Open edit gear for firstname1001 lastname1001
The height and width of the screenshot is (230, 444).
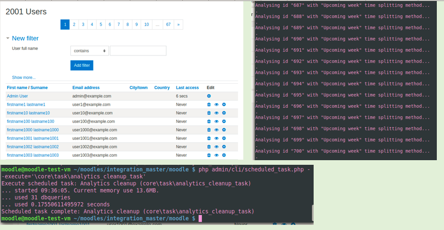tap(224, 139)
